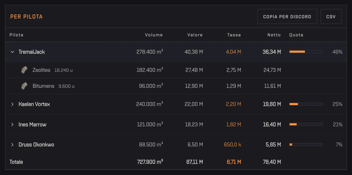Click TremalJack's net value 36,34 M
Viewport: 352px width, 175px height.
tap(272, 52)
